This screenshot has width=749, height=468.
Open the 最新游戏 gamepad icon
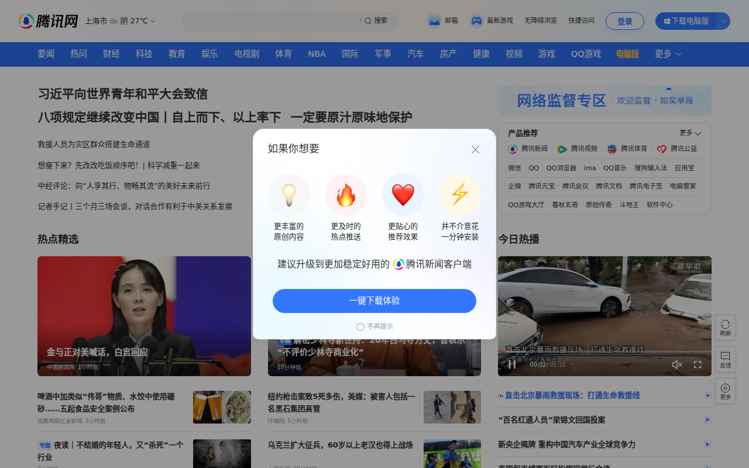477,21
